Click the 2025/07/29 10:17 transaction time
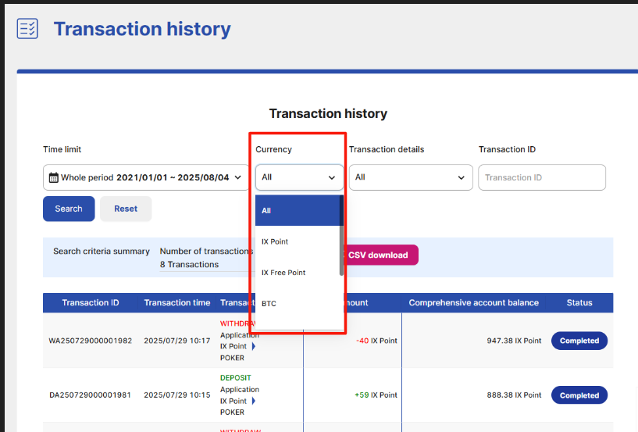The height and width of the screenshot is (432, 638). pos(177,341)
